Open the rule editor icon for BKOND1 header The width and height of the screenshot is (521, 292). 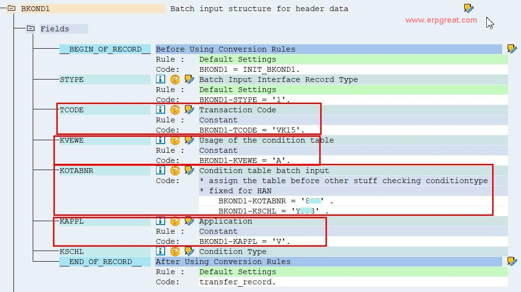click(x=469, y=8)
